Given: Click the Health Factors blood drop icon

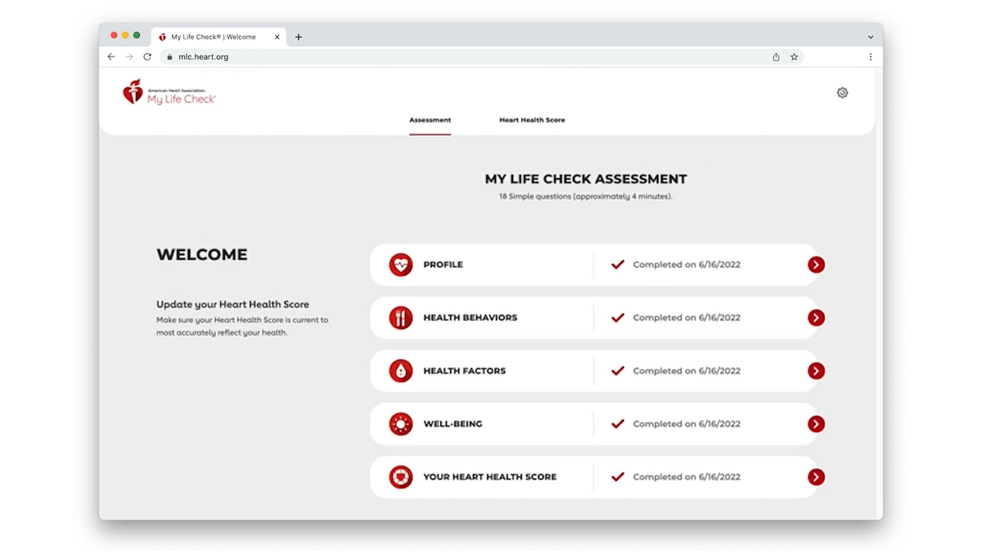Looking at the screenshot, I should 401,371.
